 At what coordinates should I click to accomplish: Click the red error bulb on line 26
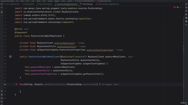pos(16,84)
